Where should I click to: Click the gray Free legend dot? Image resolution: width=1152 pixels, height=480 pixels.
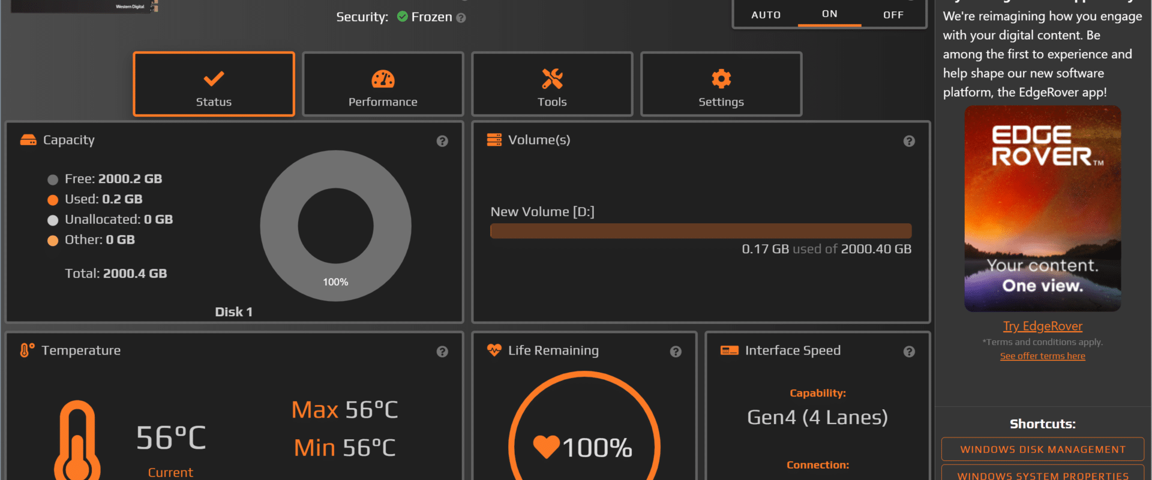click(53, 179)
